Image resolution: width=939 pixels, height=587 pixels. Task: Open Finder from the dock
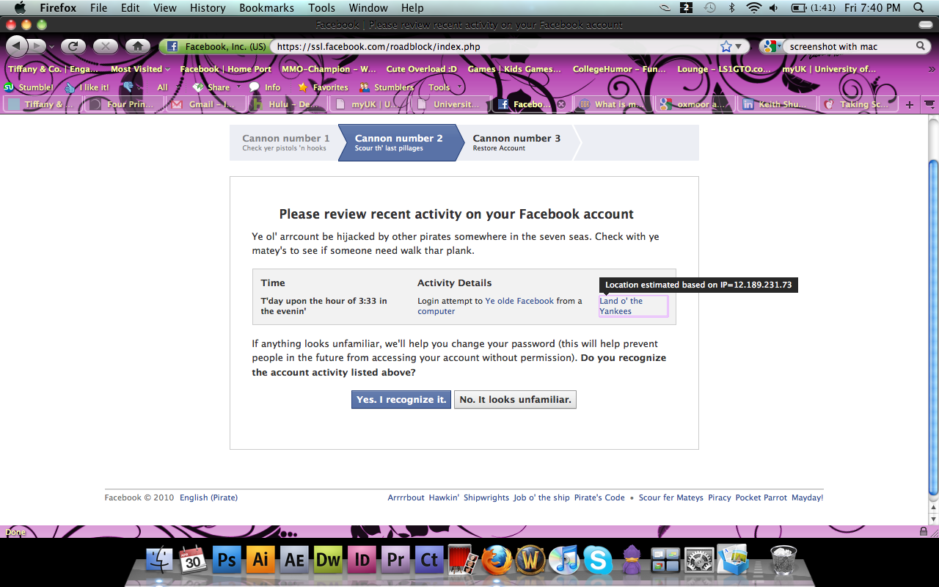(x=159, y=561)
